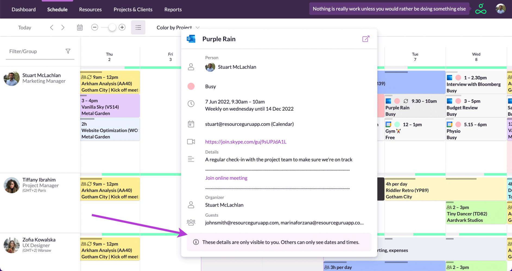Open the event in a new window icon

[365, 39]
